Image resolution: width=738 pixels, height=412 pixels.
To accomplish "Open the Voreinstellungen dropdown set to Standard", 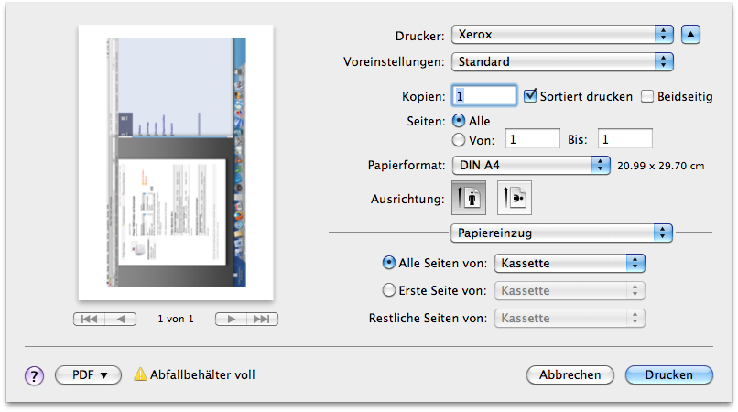I will pyautogui.click(x=562, y=62).
